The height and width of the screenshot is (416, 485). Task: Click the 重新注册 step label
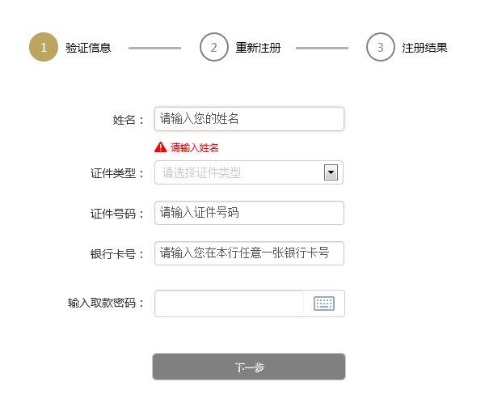click(x=258, y=48)
